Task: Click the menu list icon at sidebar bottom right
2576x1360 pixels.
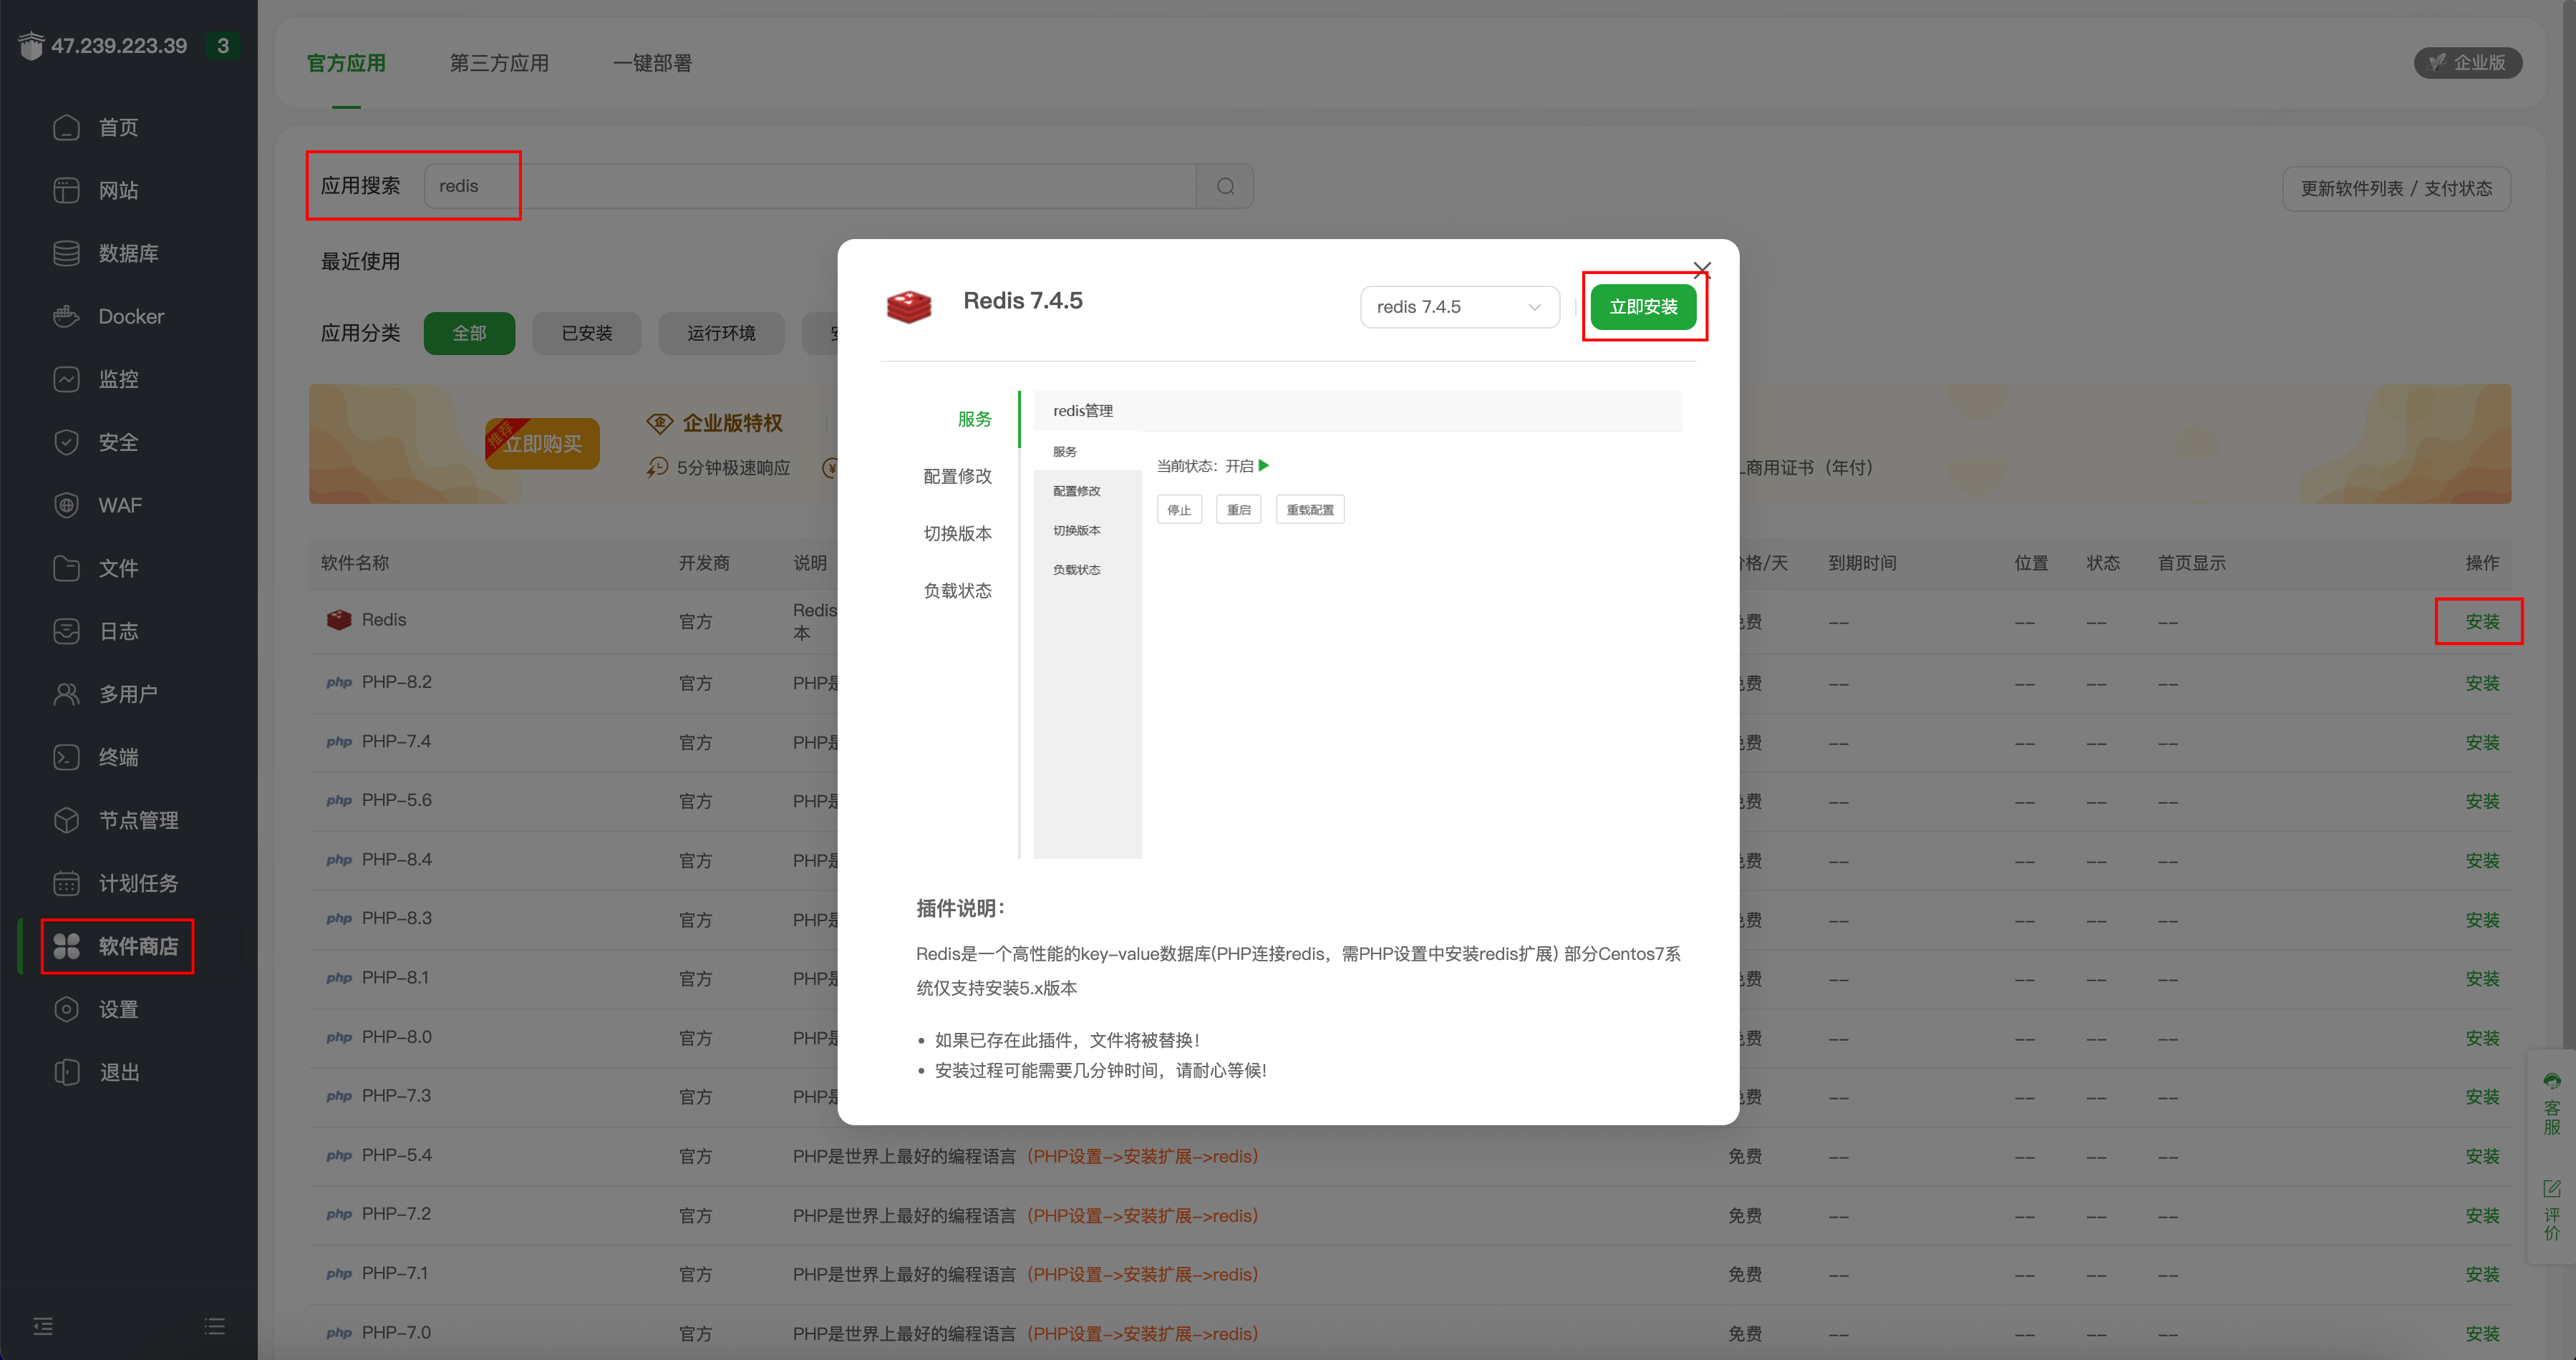Action: point(215,1326)
